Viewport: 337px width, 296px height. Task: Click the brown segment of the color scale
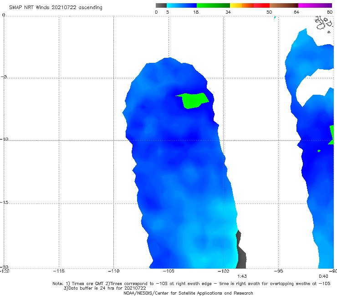tap(284, 5)
